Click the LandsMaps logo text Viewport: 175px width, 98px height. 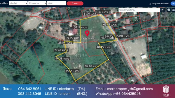pos(4,3)
